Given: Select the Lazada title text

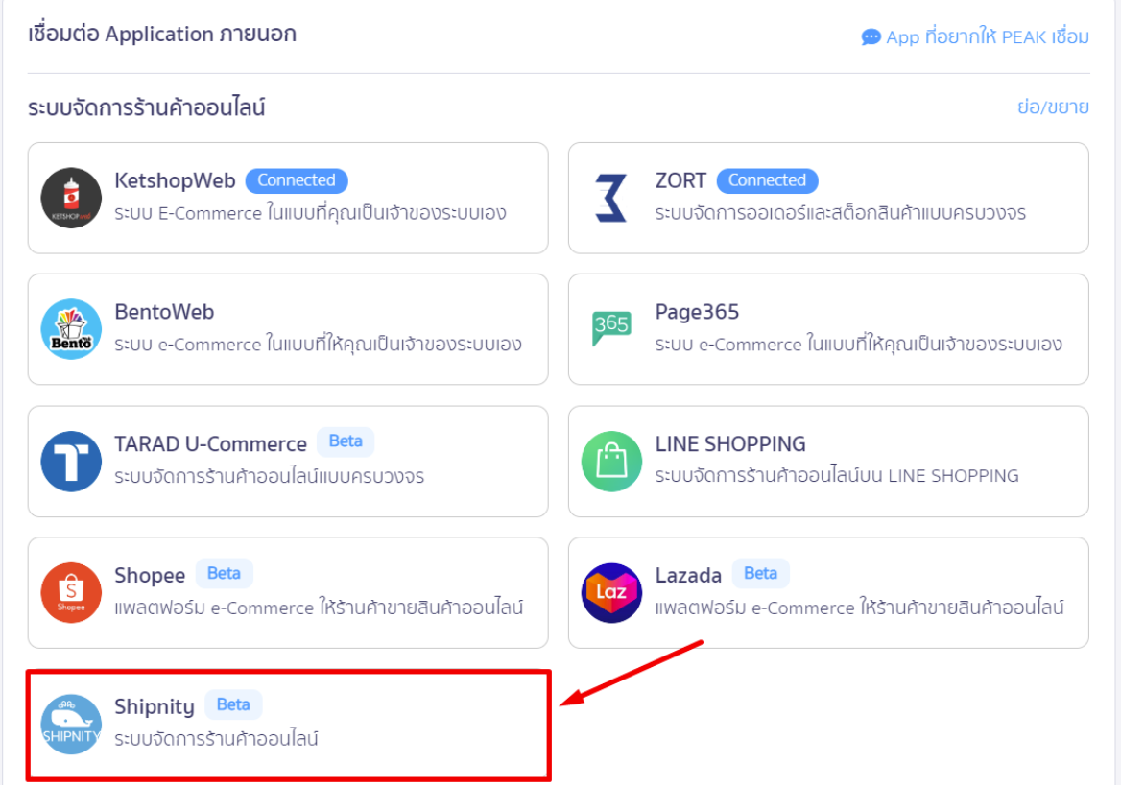Looking at the screenshot, I should tap(688, 576).
